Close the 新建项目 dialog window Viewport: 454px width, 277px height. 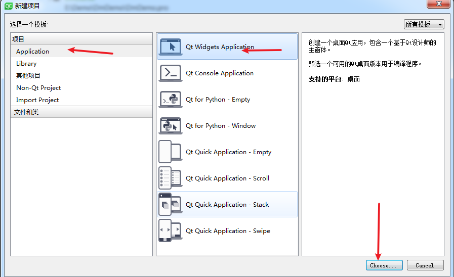[x=438, y=4]
